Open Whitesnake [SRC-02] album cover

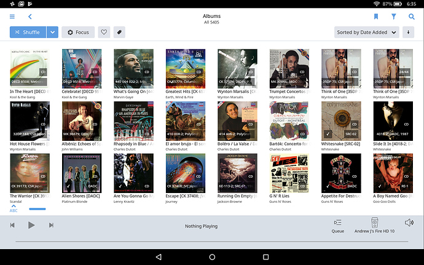(341, 121)
